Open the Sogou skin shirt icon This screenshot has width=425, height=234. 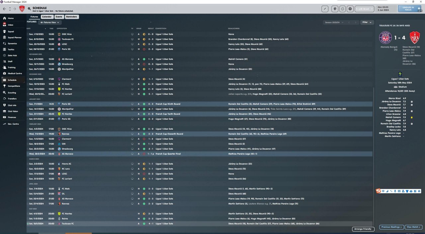pos(407,191)
